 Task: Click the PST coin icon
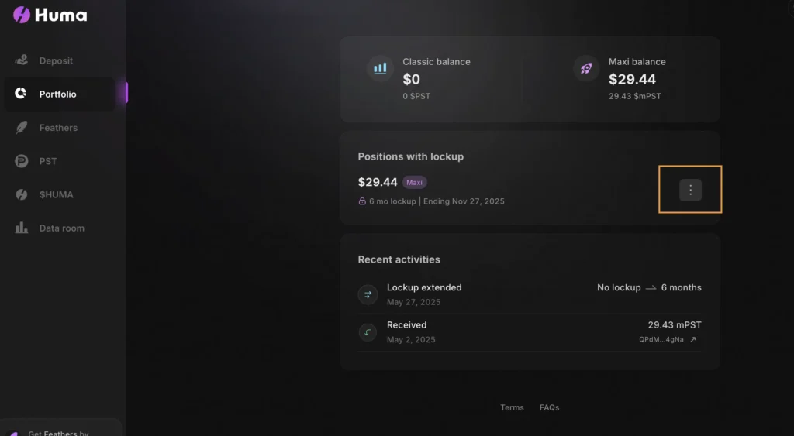(x=21, y=161)
